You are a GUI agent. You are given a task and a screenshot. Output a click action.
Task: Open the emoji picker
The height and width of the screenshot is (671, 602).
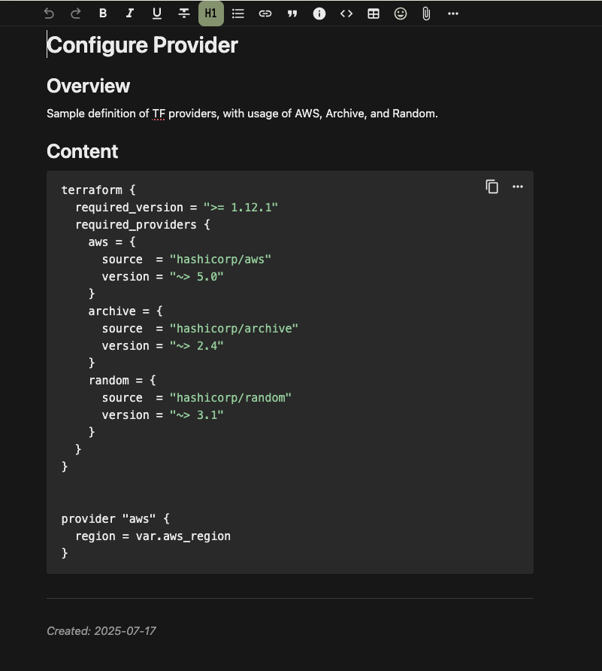(x=400, y=14)
